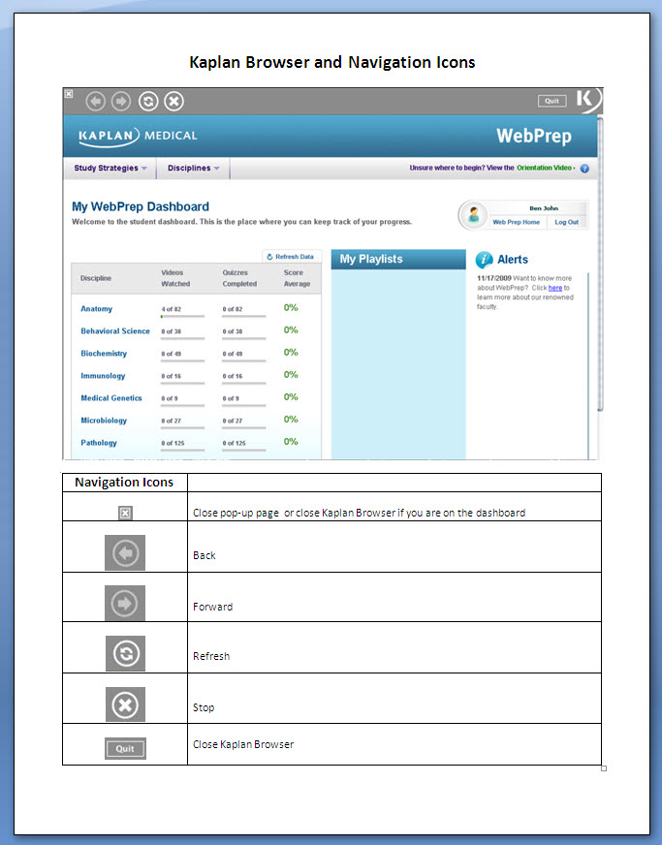Click the Quizzes Completed column header
The width and height of the screenshot is (662, 845).
tap(239, 278)
